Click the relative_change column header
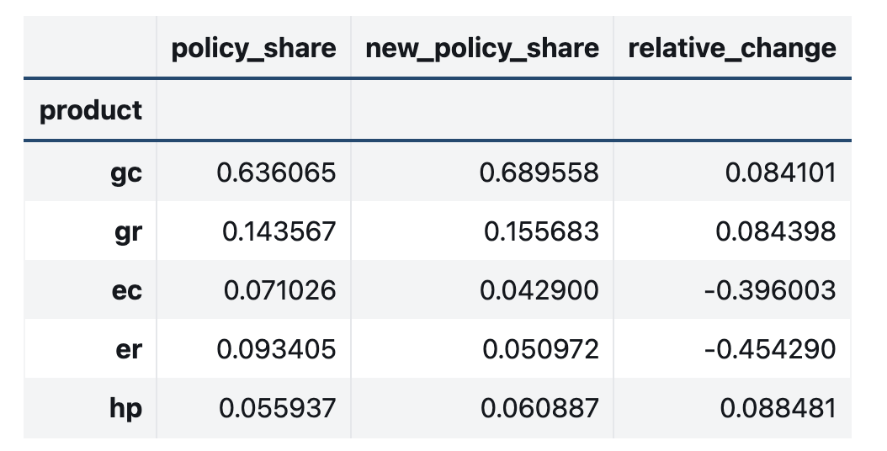Image resolution: width=887 pixels, height=451 pixels. coord(732,48)
